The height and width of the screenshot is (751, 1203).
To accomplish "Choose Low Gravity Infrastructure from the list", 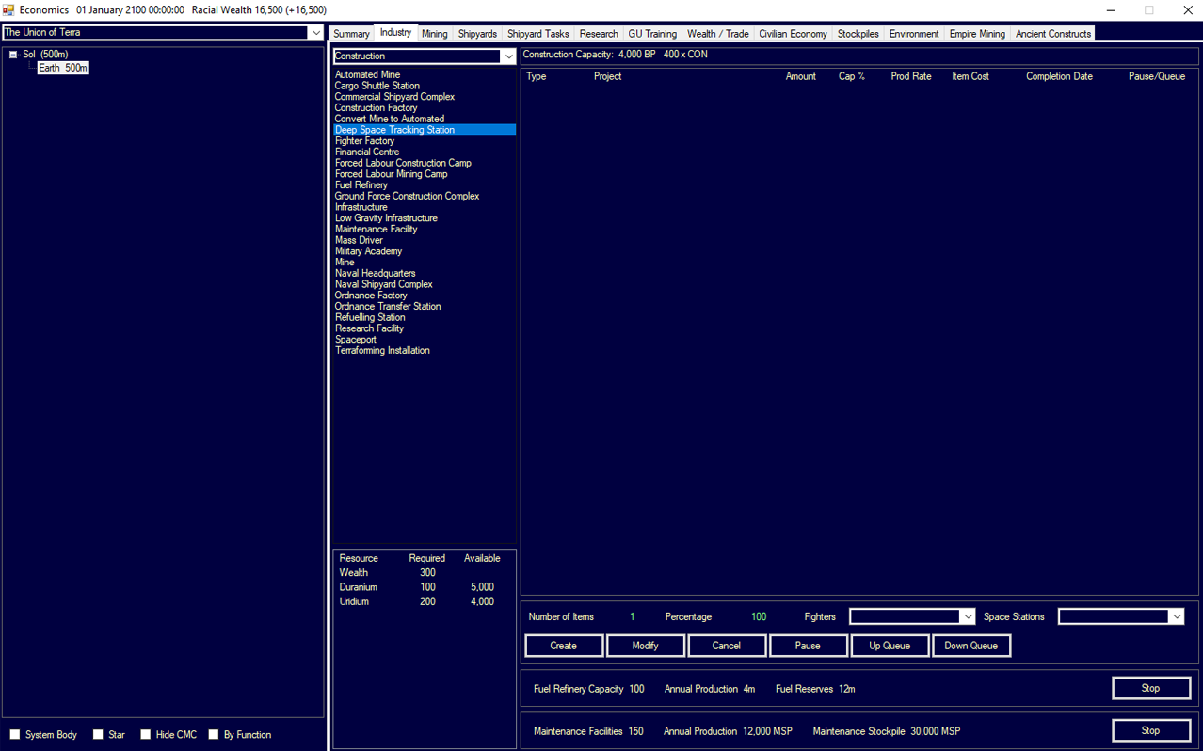I will click(387, 218).
